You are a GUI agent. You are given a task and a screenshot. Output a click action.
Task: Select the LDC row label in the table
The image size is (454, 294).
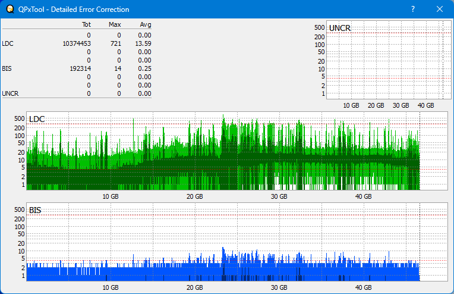pos(8,43)
